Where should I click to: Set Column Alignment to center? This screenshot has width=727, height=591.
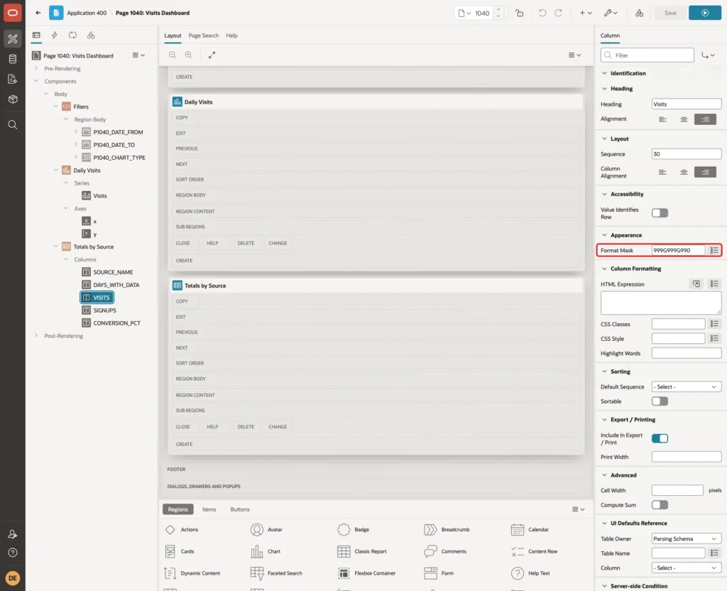(684, 172)
